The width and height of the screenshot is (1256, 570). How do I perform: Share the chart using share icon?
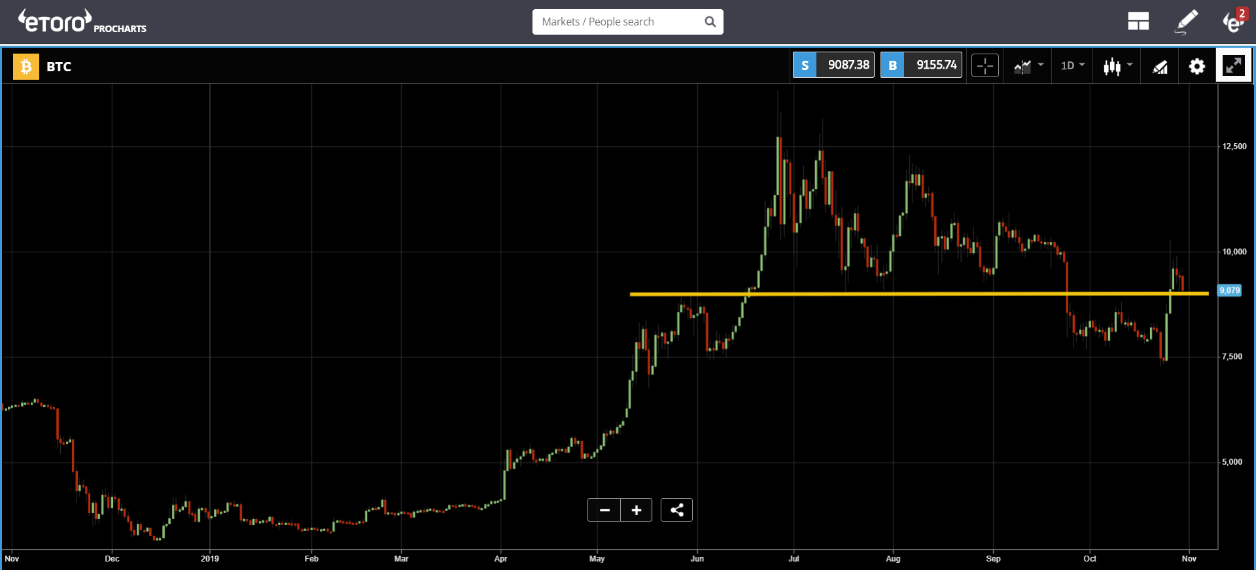click(x=676, y=510)
